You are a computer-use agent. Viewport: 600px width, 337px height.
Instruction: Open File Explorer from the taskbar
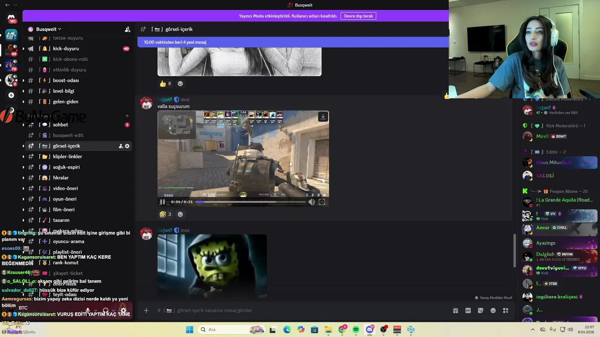[328, 330]
